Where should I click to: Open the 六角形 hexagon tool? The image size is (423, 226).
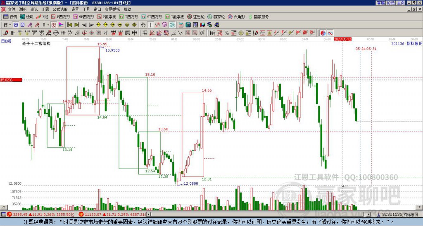(236, 16)
